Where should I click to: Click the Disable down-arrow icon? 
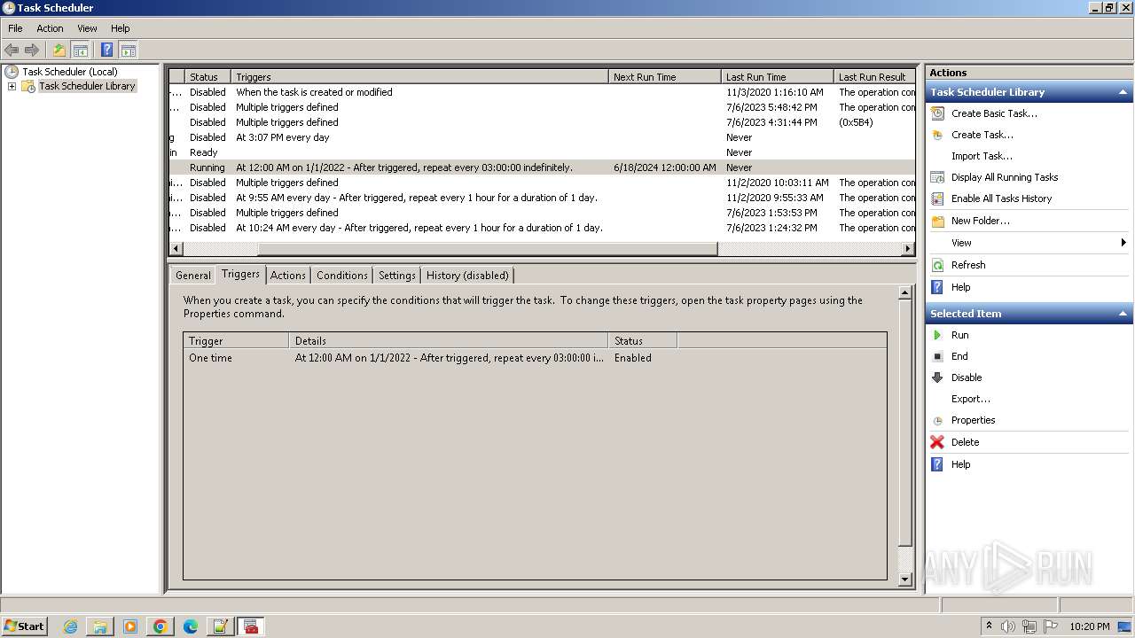click(x=937, y=377)
